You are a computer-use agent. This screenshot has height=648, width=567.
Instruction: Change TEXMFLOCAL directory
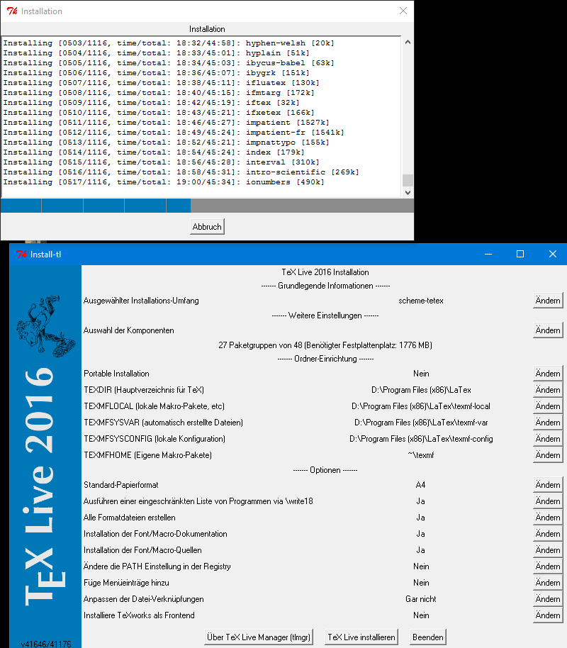(548, 406)
